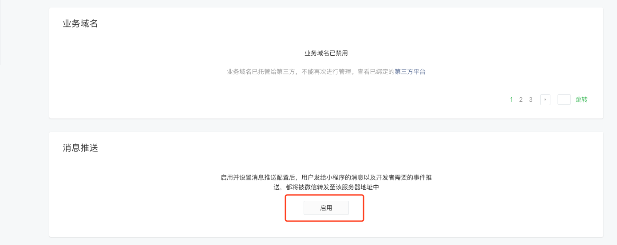Viewport: 617px width, 245px height.
Task: Open the 第三方平台 link
Action: tap(410, 72)
